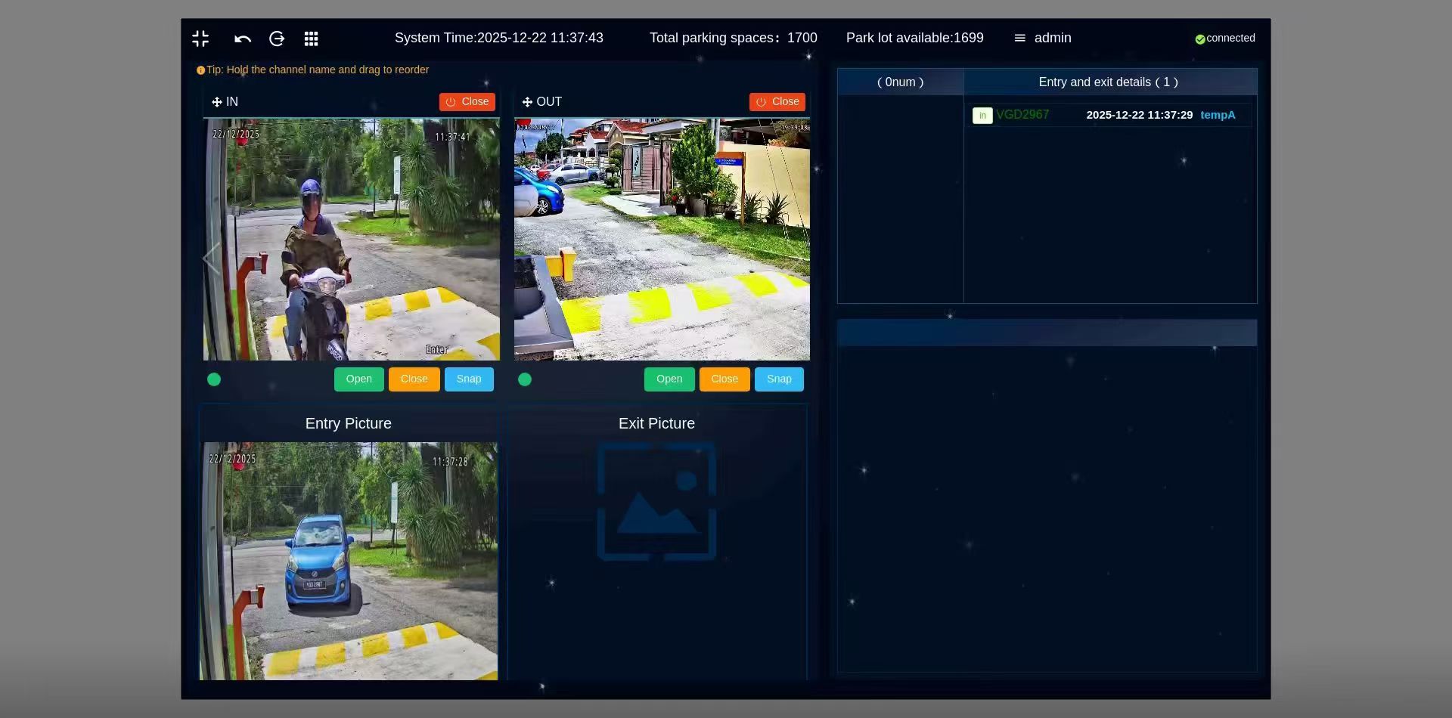Image resolution: width=1452 pixels, height=718 pixels.
Task: Click the drag to reorder tip text
Action: click(x=318, y=70)
